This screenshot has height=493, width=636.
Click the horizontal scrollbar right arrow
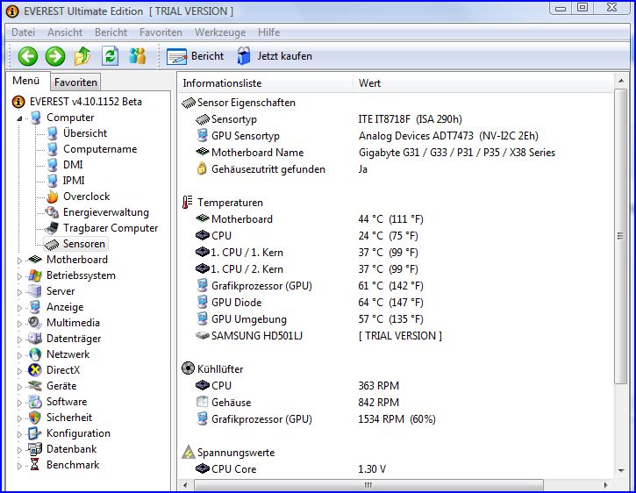(x=606, y=485)
